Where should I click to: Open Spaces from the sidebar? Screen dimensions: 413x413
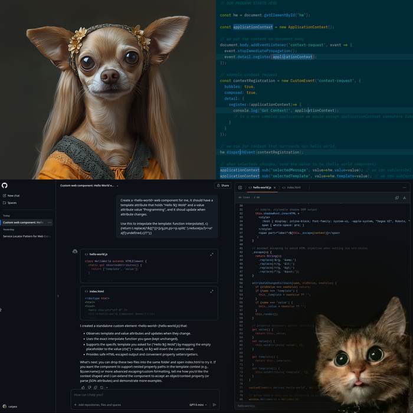tap(12, 203)
